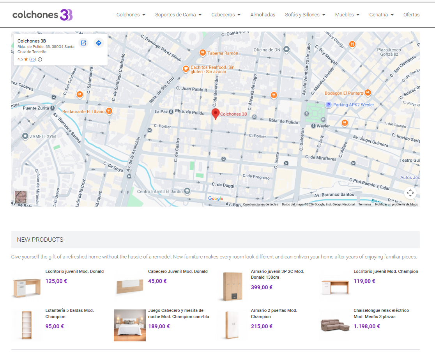This screenshot has height=352, width=435.
Task: Select Taberna Ramón restaurant marker
Action: coord(202,53)
